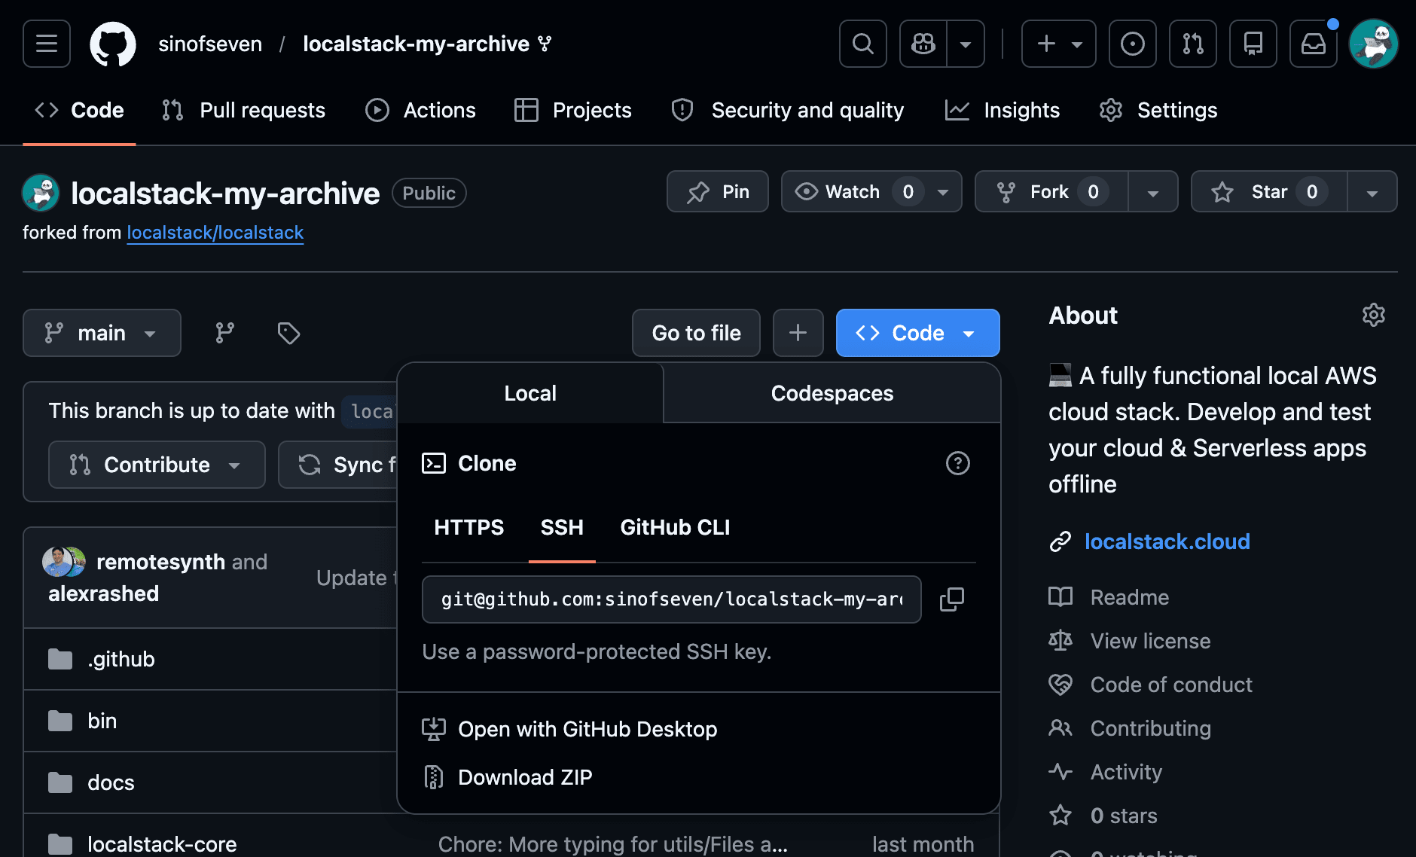Switch to the Codespaces tab
The width and height of the screenshot is (1416, 857).
pyautogui.click(x=832, y=393)
